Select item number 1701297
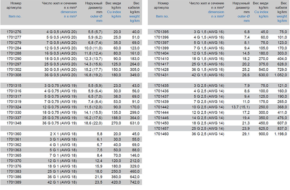The height and width of the screenshot is (190, 290). pyautogui.click(x=14, y=64)
